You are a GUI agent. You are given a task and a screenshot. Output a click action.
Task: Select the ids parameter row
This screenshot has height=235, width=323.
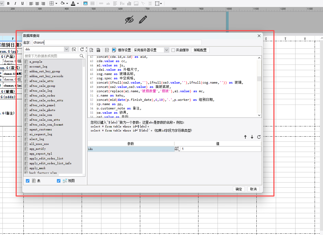pos(131,149)
